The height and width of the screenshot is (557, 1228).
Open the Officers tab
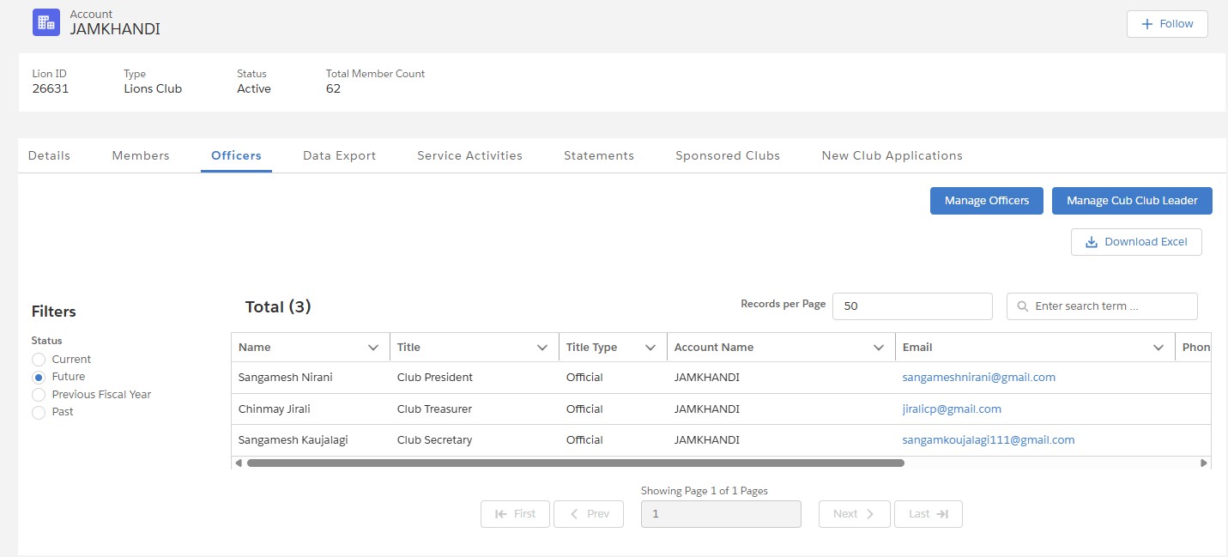click(236, 155)
